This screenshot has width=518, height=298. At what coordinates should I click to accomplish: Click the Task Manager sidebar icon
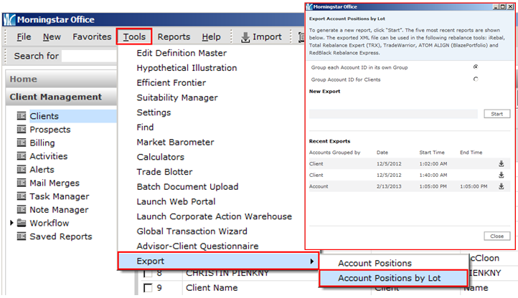tap(21, 196)
